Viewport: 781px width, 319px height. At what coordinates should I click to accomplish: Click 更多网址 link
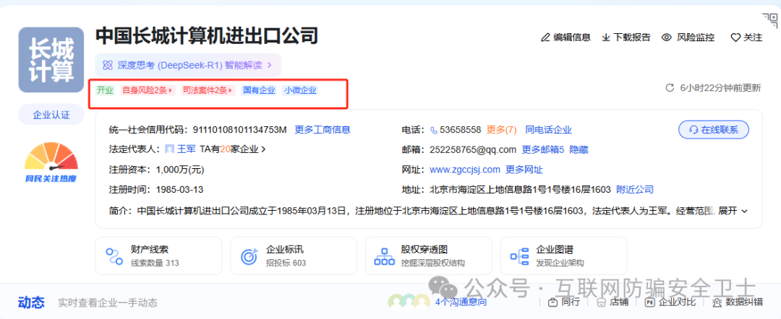[524, 170]
